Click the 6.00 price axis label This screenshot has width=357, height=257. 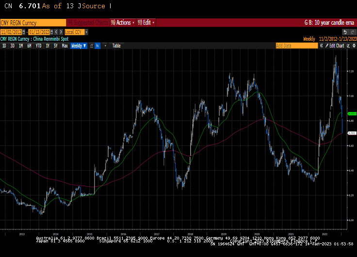(351, 220)
